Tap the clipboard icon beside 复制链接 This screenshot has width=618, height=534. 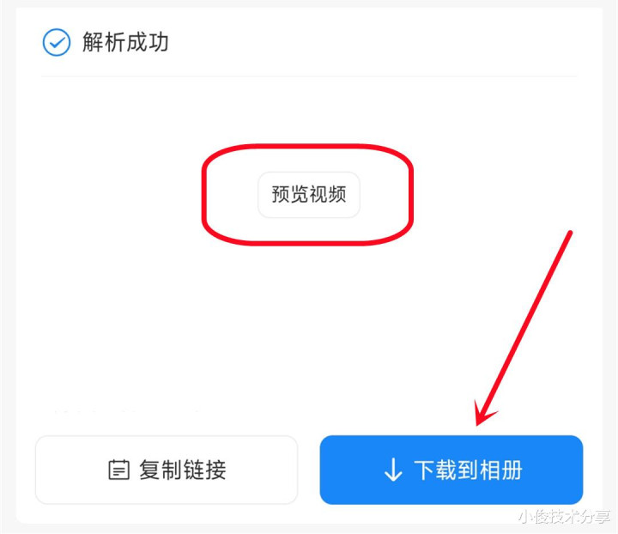click(x=118, y=470)
